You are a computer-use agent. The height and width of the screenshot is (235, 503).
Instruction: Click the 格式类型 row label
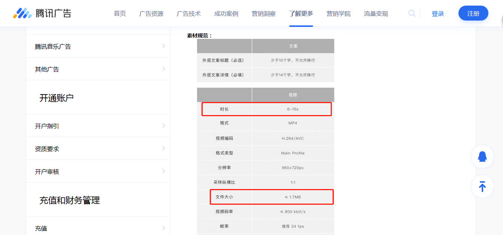pos(224,153)
